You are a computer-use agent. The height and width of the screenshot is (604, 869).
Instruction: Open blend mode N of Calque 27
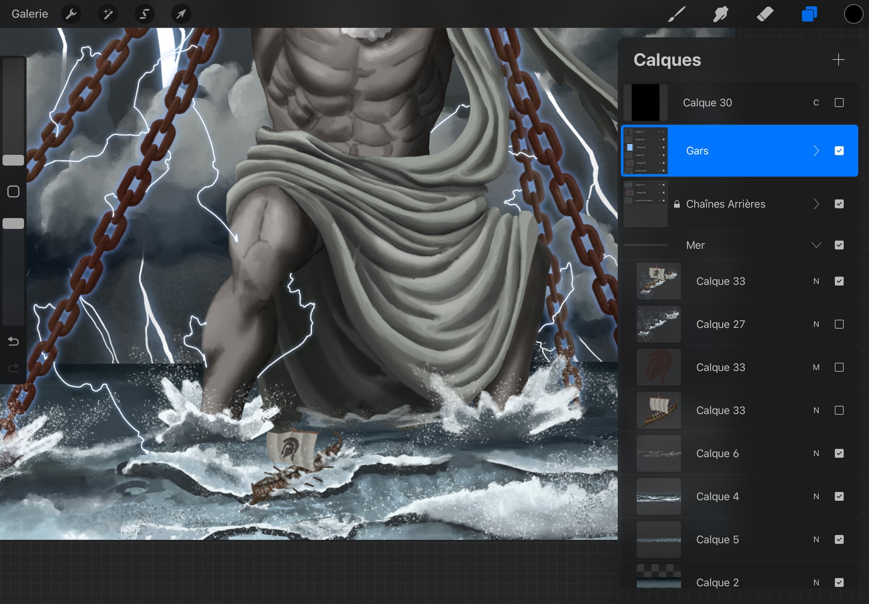pyautogui.click(x=816, y=324)
